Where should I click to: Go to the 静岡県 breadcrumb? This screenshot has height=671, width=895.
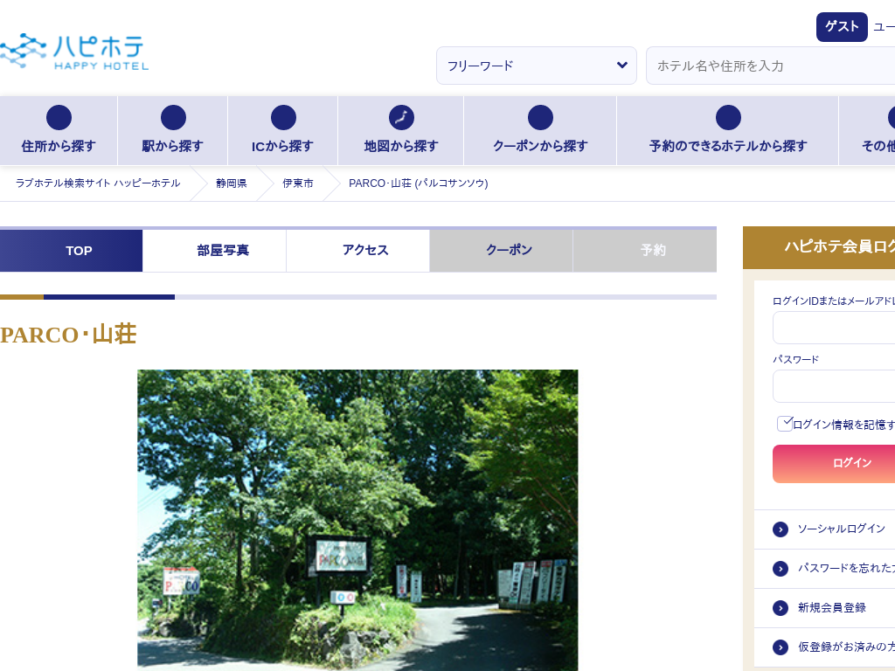[231, 183]
